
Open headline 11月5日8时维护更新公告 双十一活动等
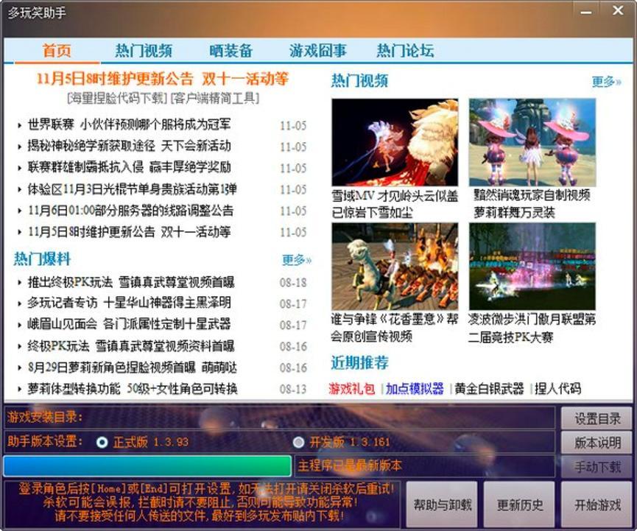pyautogui.click(x=163, y=79)
